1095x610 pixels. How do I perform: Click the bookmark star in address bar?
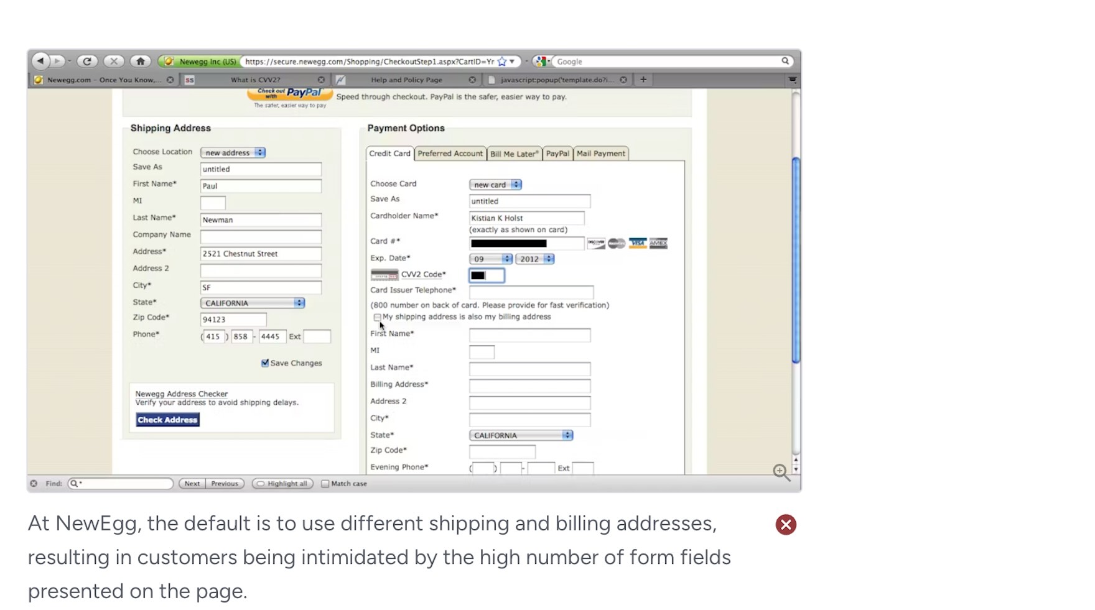502,62
